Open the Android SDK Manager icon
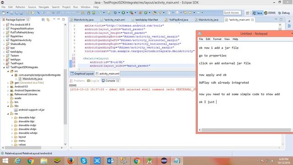 89,13
